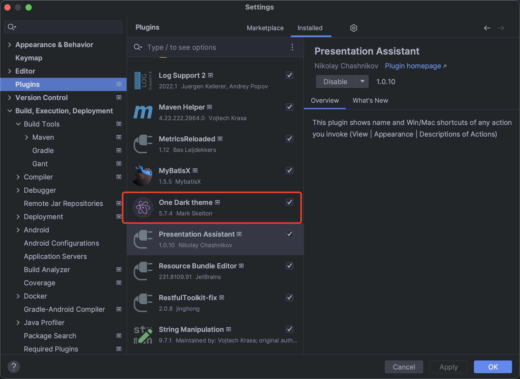This screenshot has width=520, height=379.
Task: Open the plugin list options menu (three dots)
Action: (292, 47)
